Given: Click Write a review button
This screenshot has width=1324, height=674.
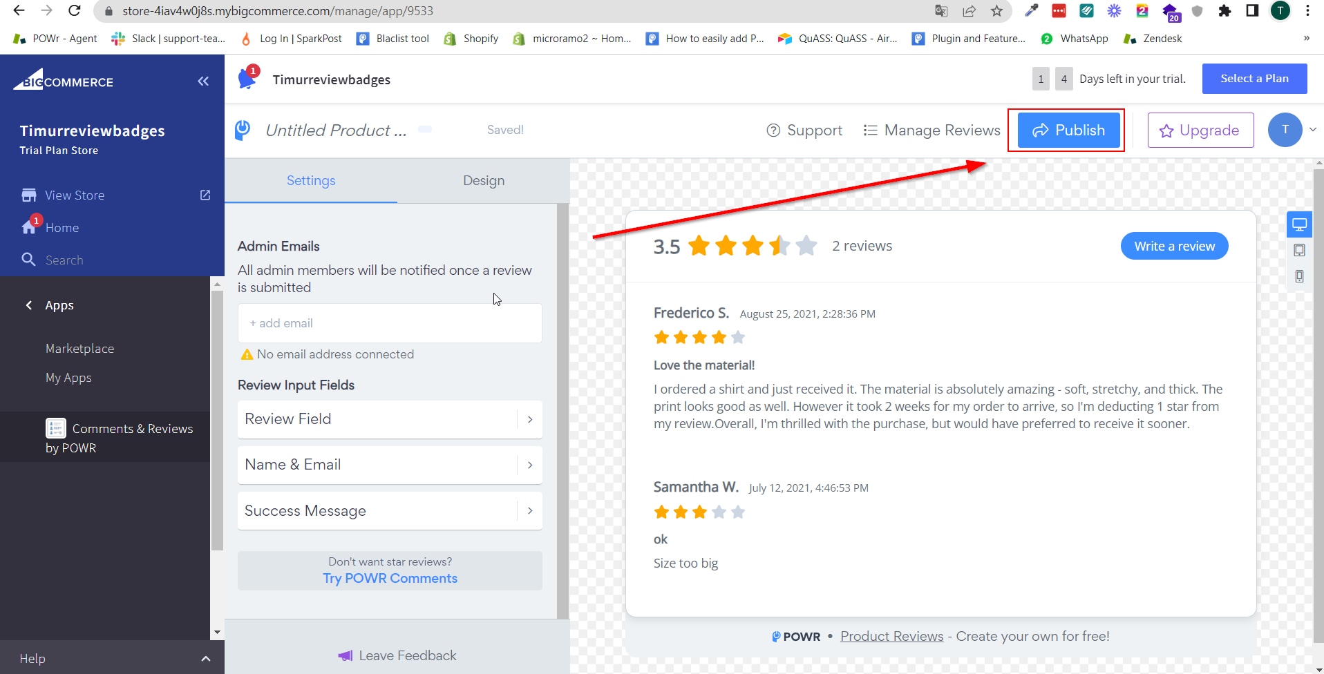Looking at the screenshot, I should tap(1174, 247).
